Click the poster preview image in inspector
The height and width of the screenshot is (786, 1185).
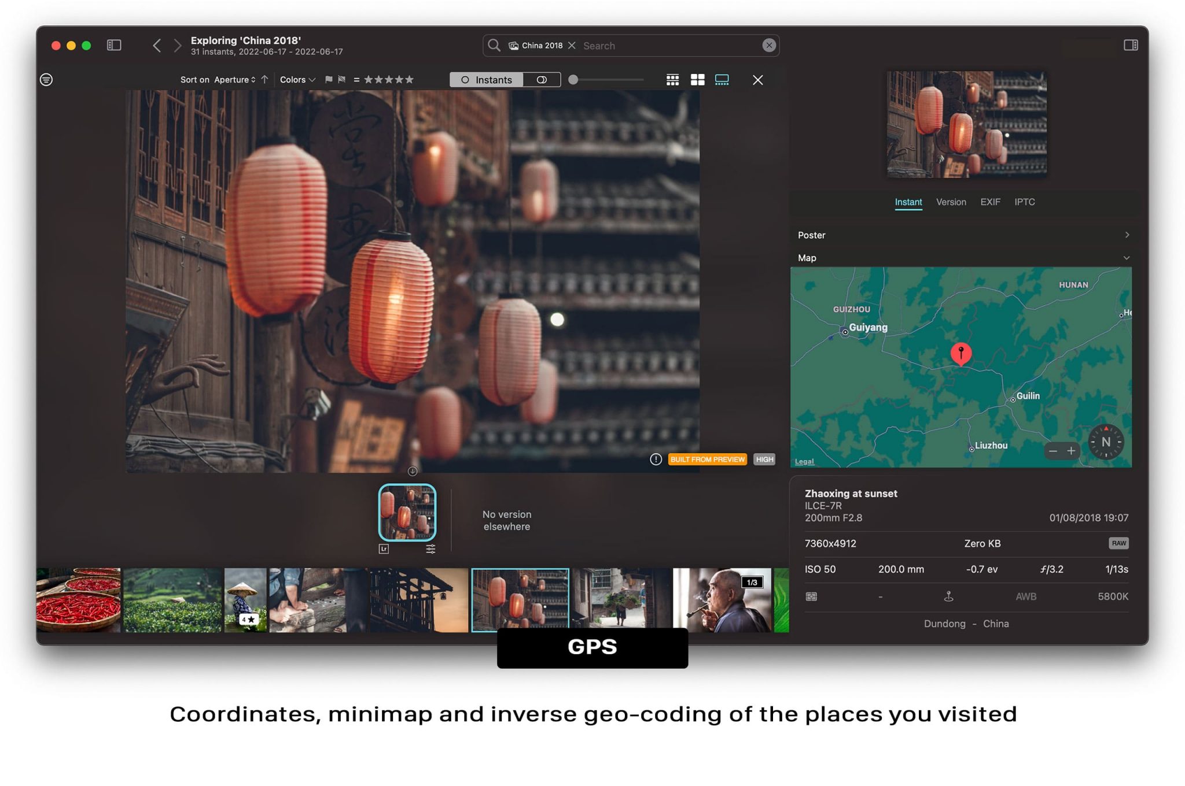(966, 124)
